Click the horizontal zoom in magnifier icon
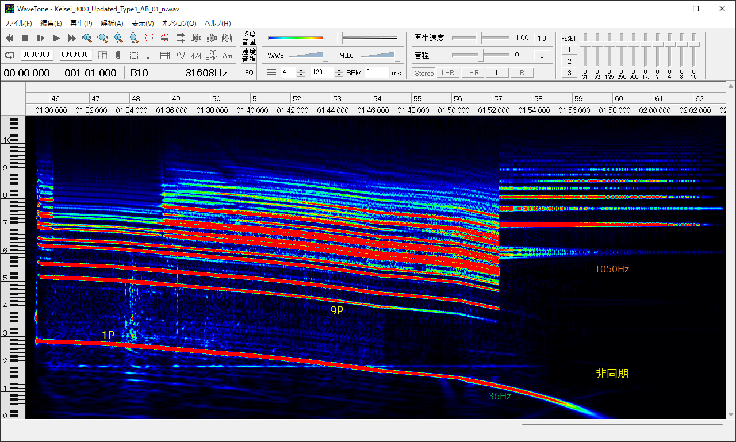The height and width of the screenshot is (442, 736). [x=87, y=38]
